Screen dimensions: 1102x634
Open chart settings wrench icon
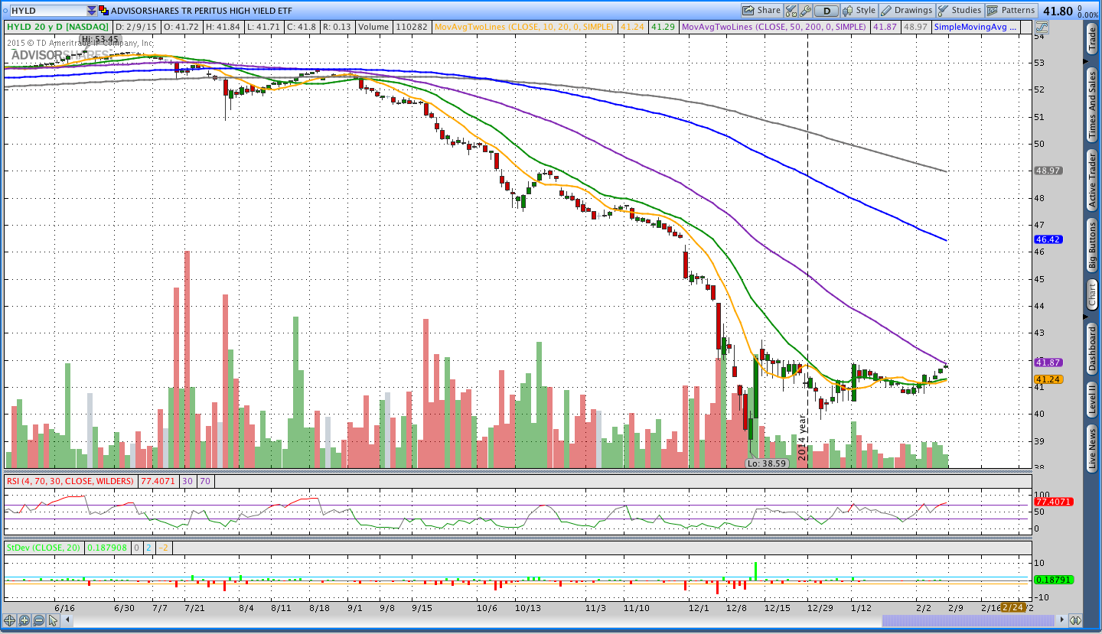pos(805,11)
